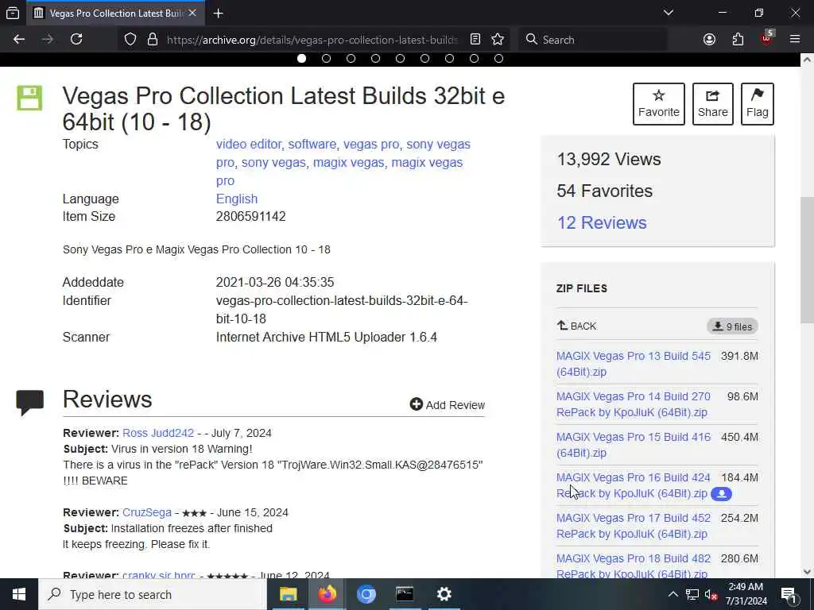Click Add Review

click(x=447, y=404)
